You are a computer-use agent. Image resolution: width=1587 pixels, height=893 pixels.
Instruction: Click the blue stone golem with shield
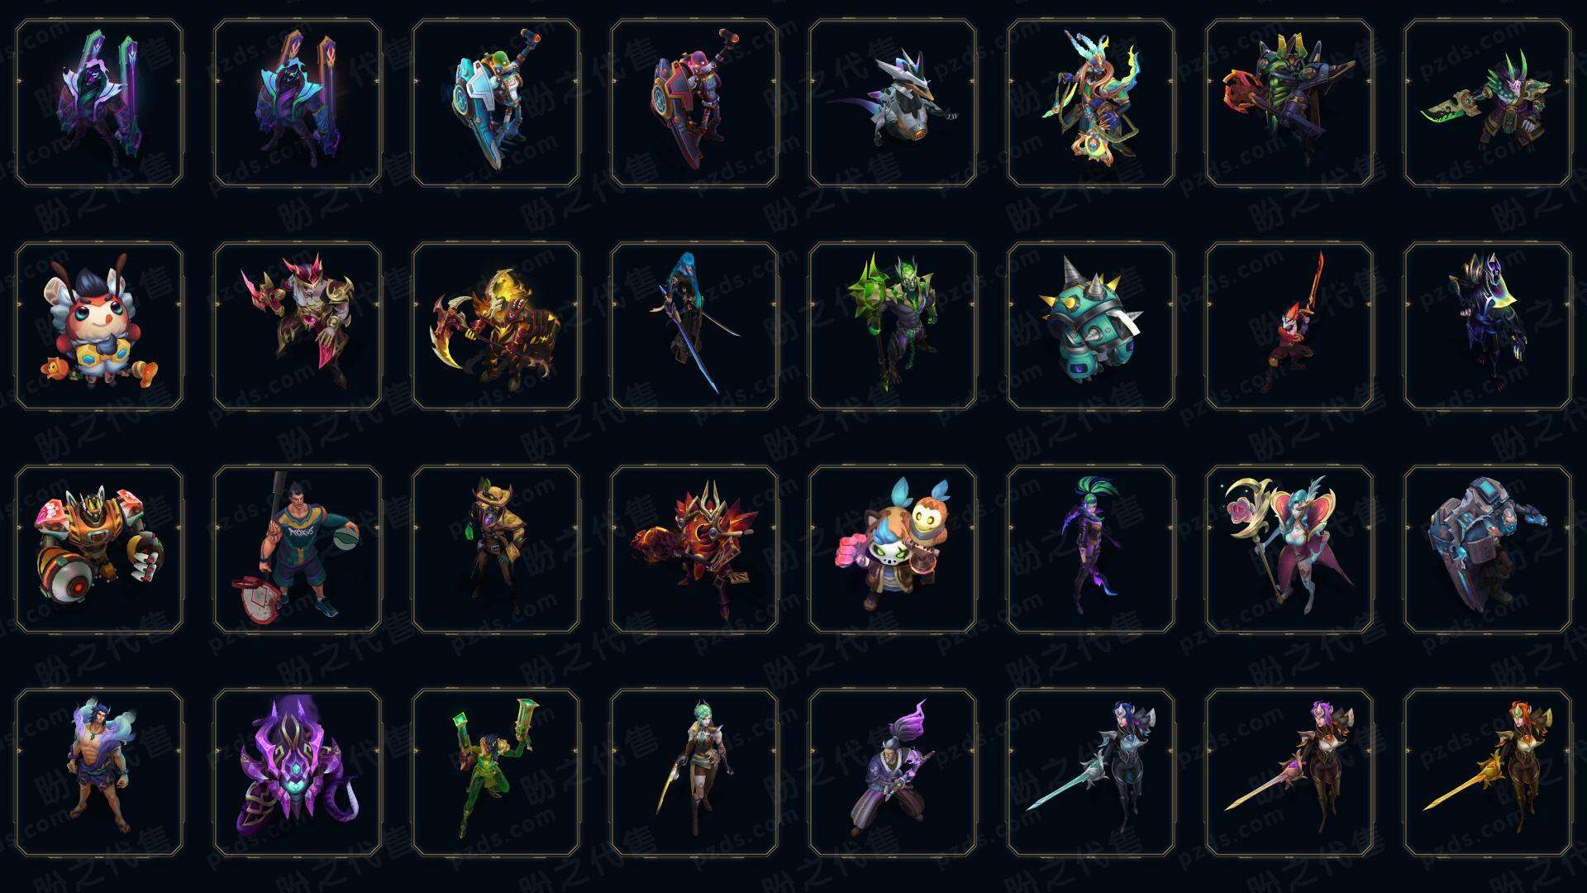(1488, 549)
